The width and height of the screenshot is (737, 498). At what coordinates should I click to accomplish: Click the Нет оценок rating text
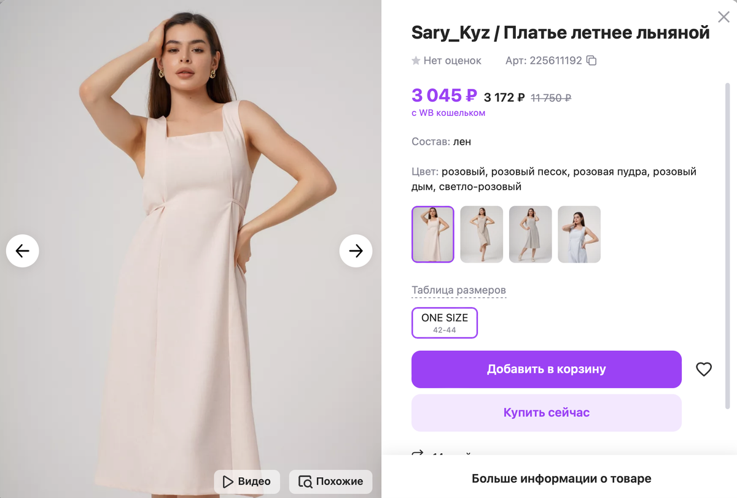pos(453,61)
